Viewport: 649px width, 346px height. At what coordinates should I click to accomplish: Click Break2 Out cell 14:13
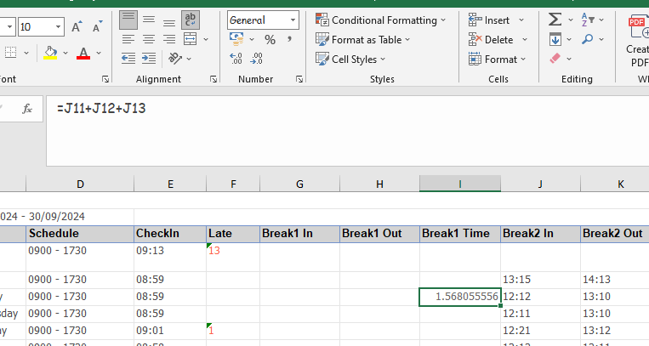point(615,280)
